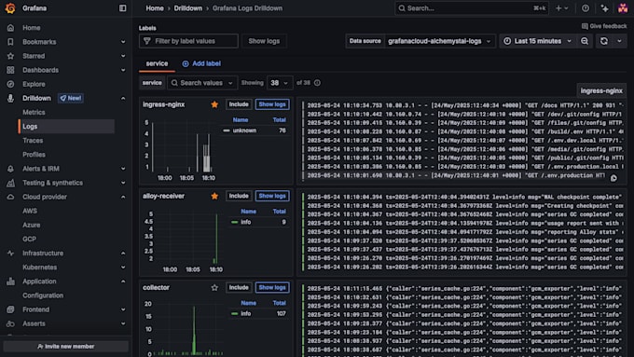Open the Home icon in sidebar

coord(10,28)
